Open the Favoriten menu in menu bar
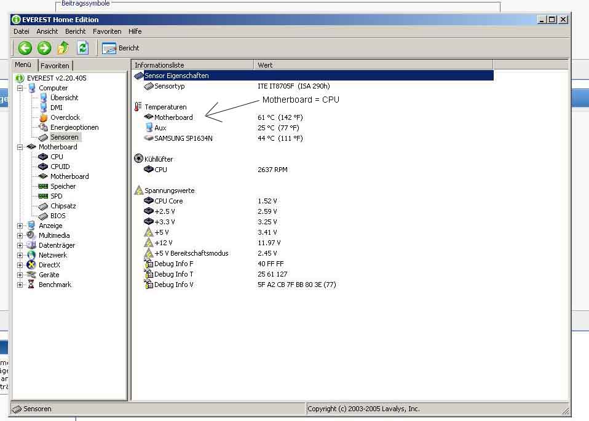589x421 pixels. tap(107, 31)
